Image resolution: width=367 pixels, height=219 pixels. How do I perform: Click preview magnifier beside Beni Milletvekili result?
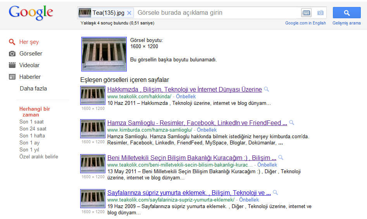pyautogui.click(x=281, y=158)
